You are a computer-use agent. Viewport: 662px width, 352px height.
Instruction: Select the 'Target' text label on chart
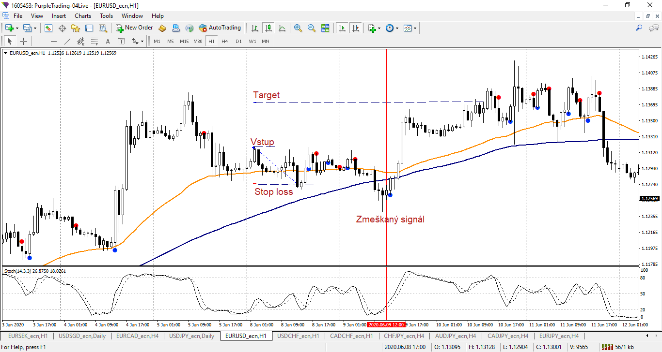coord(267,95)
